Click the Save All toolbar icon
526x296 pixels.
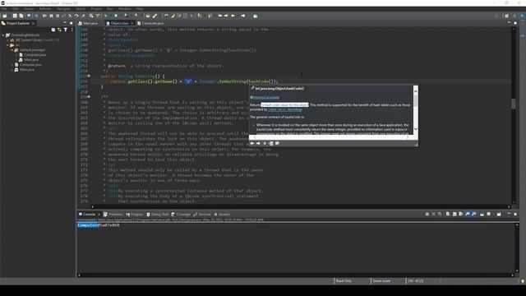(21, 16)
